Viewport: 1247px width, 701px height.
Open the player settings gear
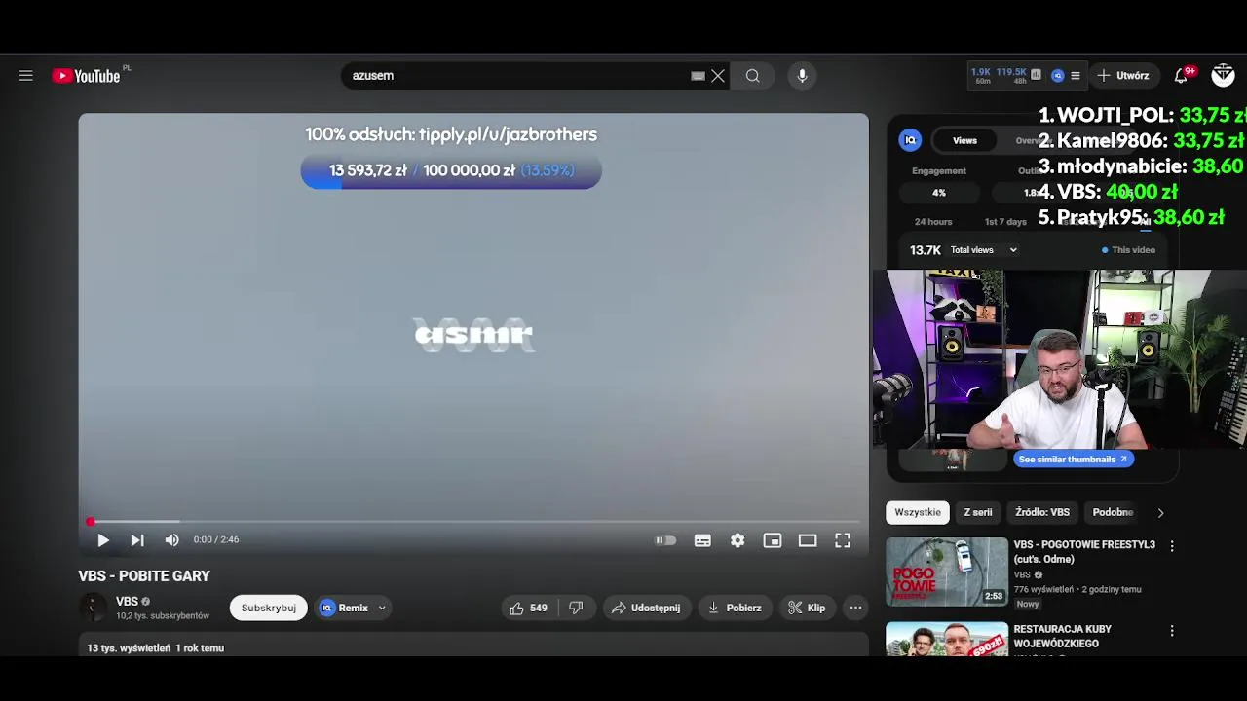737,540
